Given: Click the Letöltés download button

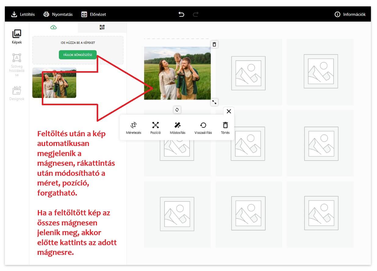Looking at the screenshot, I should point(23,14).
